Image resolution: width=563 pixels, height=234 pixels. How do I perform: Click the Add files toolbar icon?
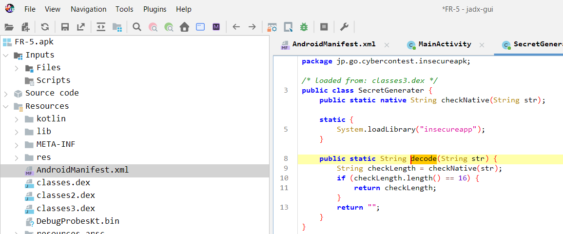(x=25, y=26)
